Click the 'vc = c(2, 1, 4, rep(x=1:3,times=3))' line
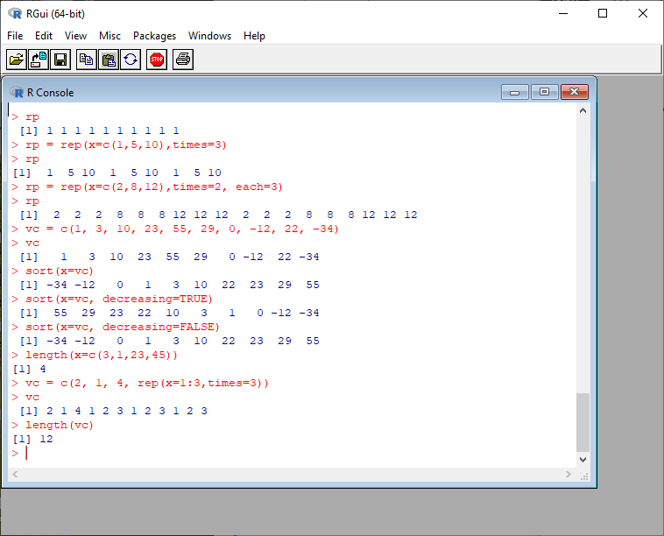 click(147, 383)
